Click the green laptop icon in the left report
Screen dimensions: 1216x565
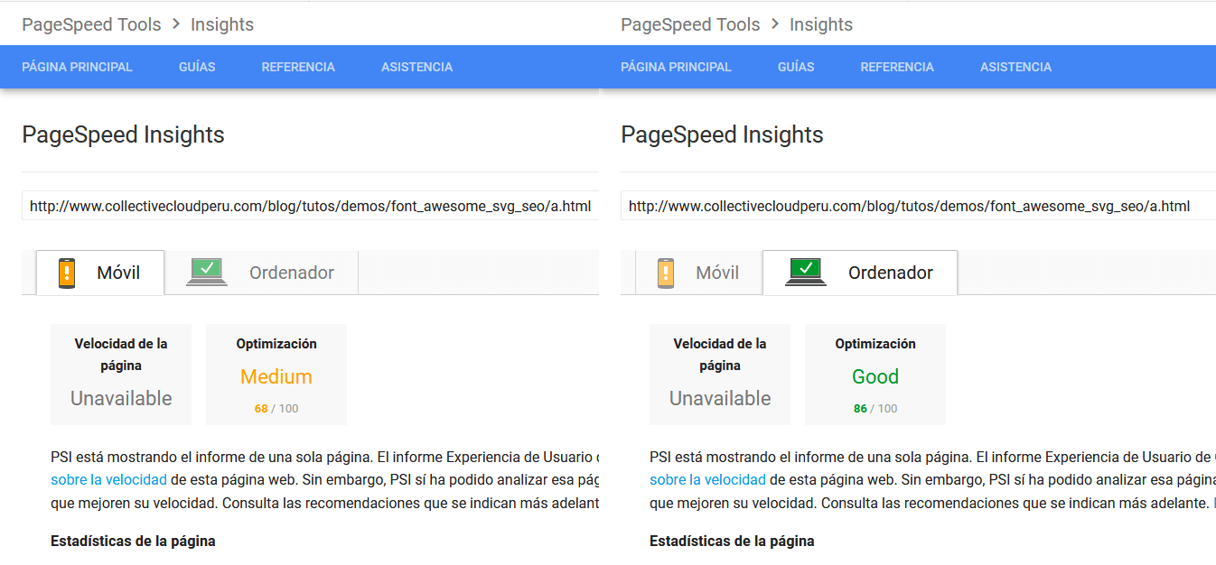(x=207, y=272)
